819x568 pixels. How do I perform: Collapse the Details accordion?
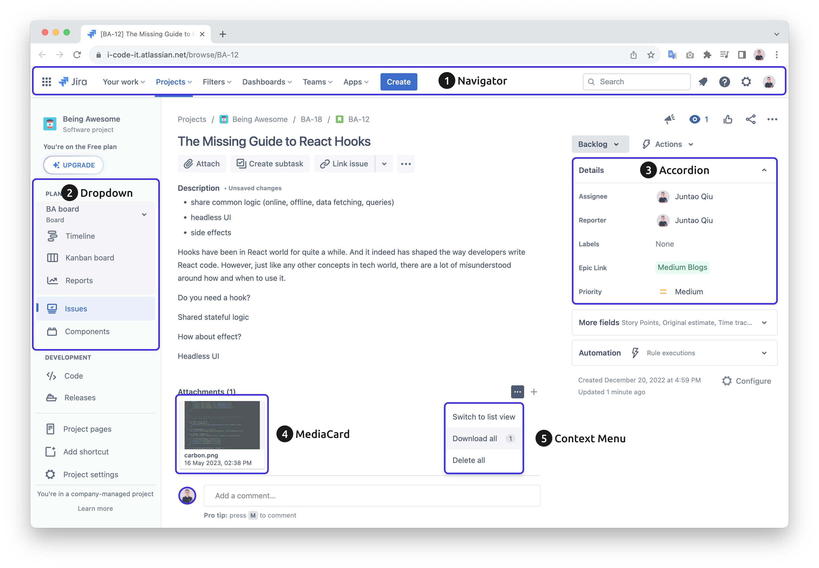pos(764,170)
